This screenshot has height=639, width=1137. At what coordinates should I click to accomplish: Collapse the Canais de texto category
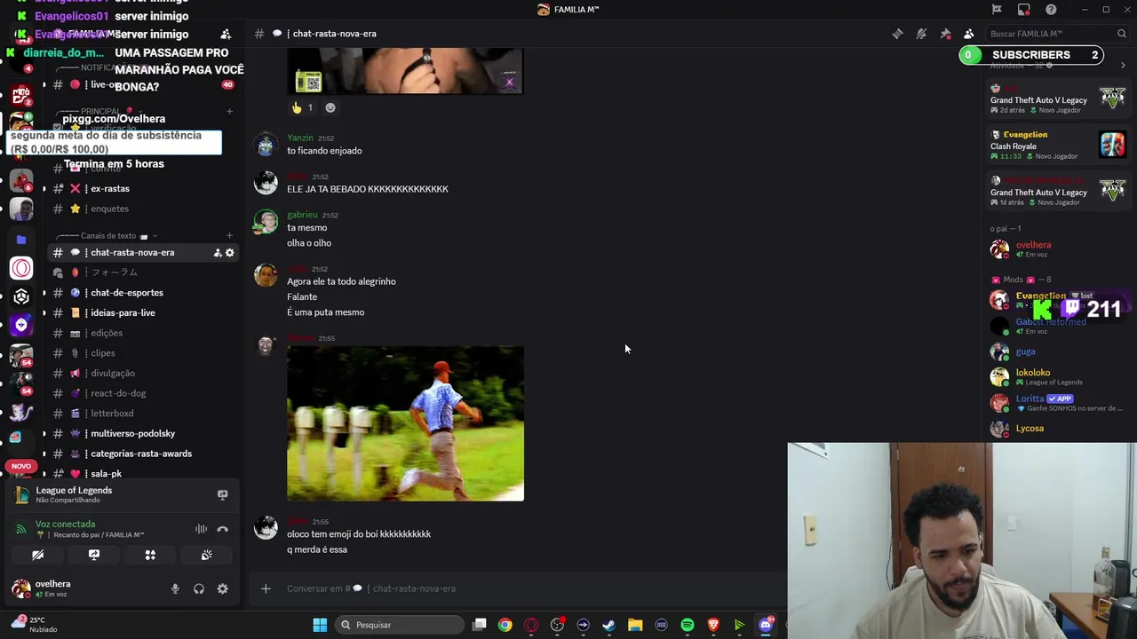108,236
